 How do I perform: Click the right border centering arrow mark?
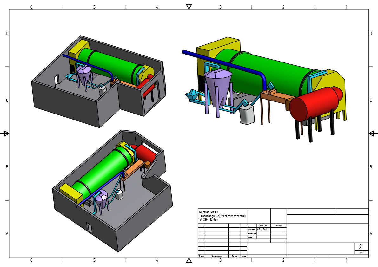pos(372,133)
